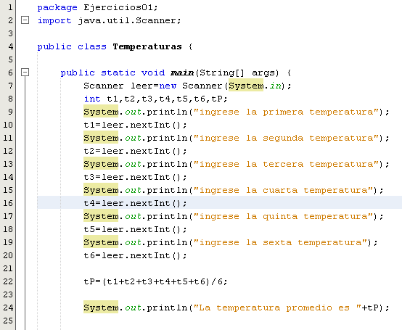Viewport: 402px width, 330px height.
Task: Click the class keyword on line 4
Action: pos(91,46)
